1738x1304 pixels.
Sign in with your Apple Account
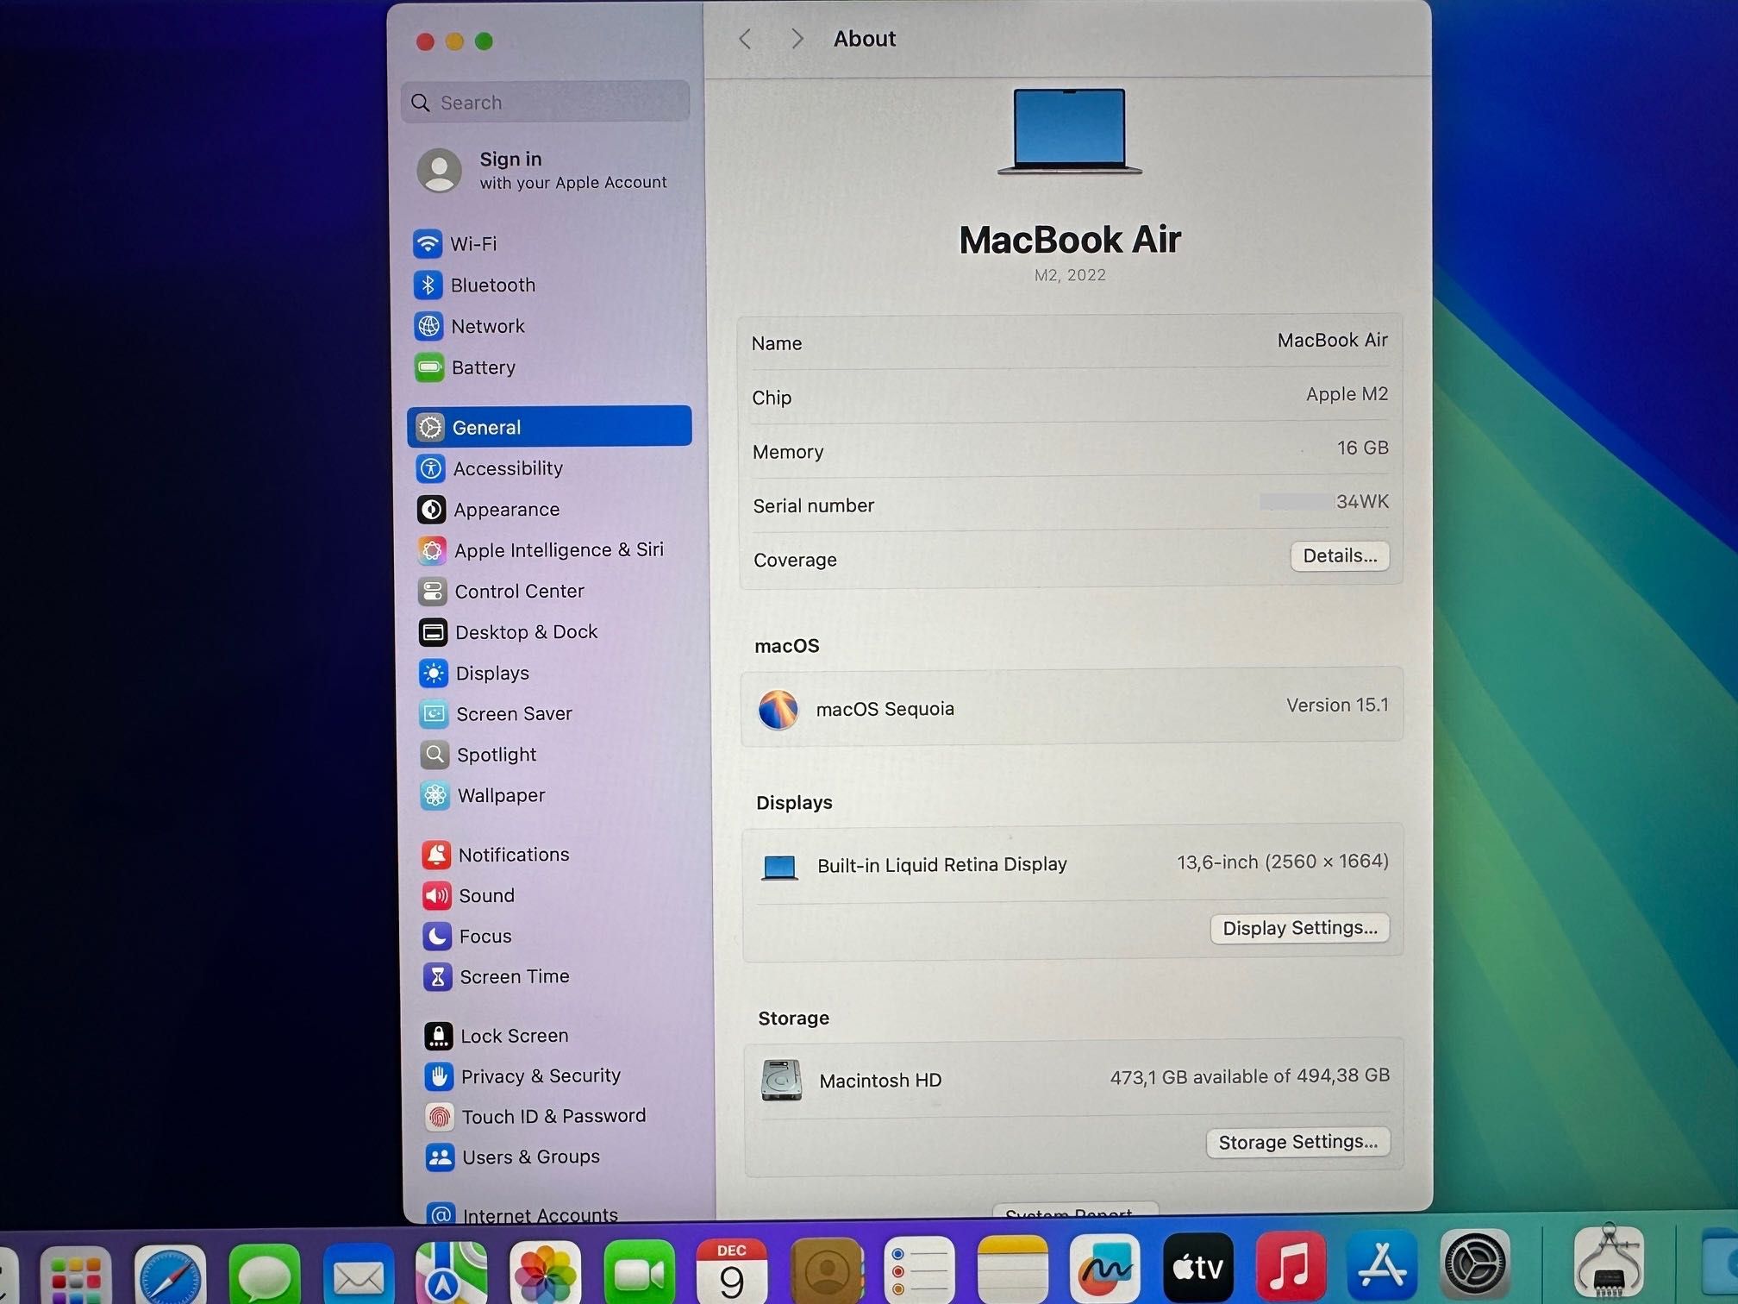pyautogui.click(x=543, y=170)
